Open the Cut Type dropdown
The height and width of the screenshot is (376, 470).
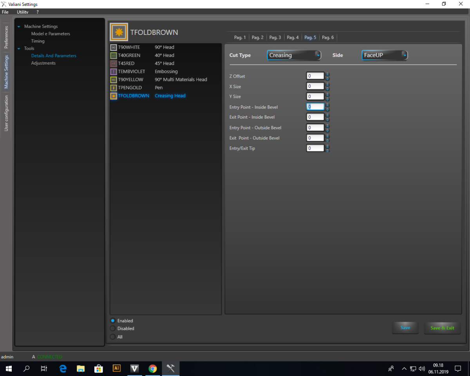point(294,55)
